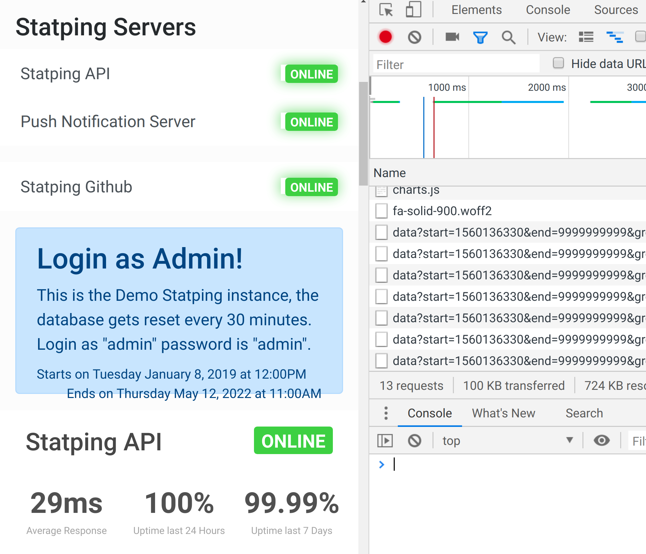The height and width of the screenshot is (554, 646).
Task: Open the console drawer three-dot menu
Action: [x=386, y=413]
